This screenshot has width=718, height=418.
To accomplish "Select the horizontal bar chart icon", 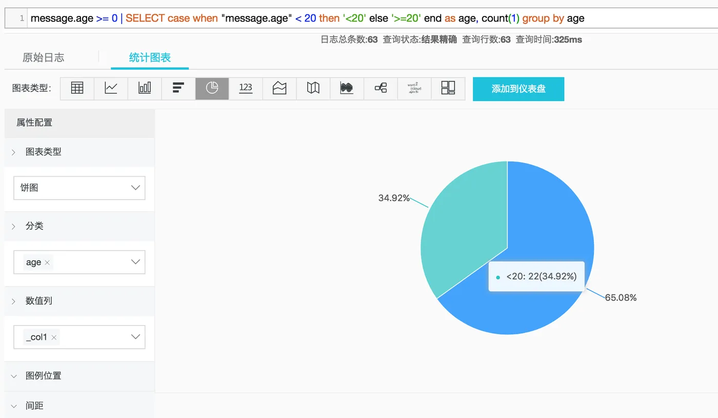I will 178,88.
